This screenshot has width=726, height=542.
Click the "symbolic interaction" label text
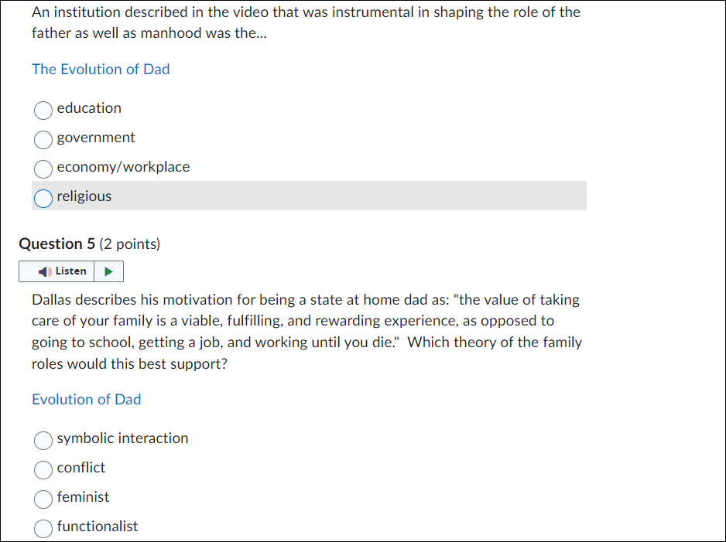(x=122, y=438)
